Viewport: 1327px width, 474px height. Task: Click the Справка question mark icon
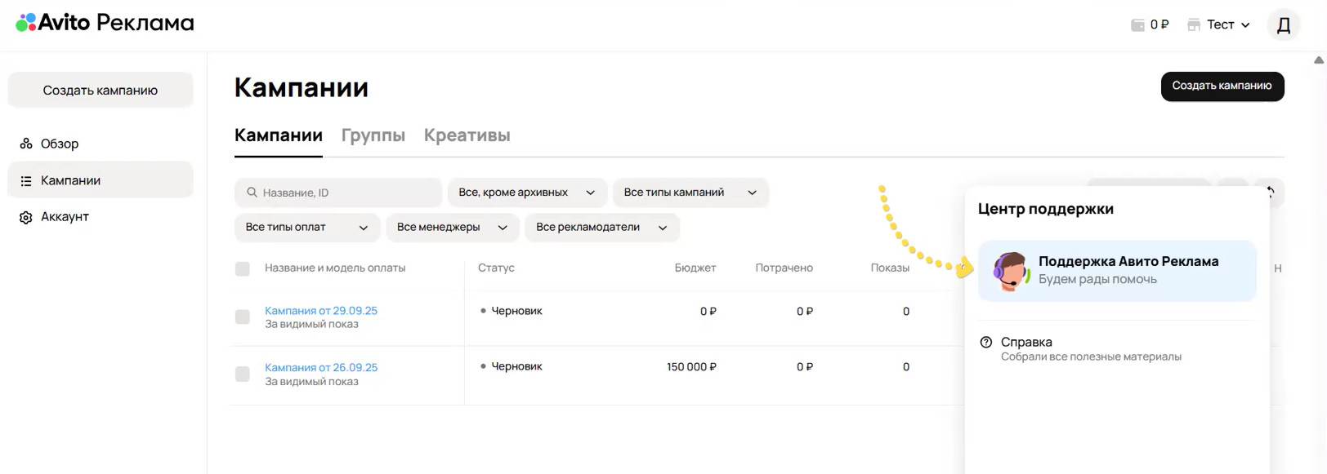(986, 343)
